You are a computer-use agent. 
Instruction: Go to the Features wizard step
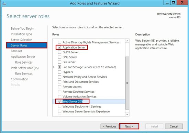pos(16,51)
